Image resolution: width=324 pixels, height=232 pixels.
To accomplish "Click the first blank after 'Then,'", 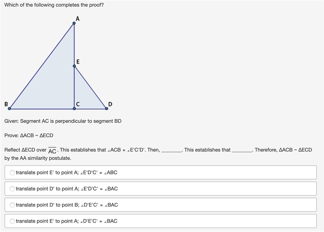I will pos(171,151).
